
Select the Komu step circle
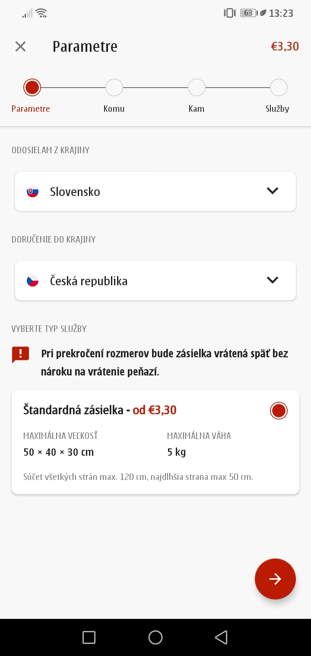tap(114, 88)
